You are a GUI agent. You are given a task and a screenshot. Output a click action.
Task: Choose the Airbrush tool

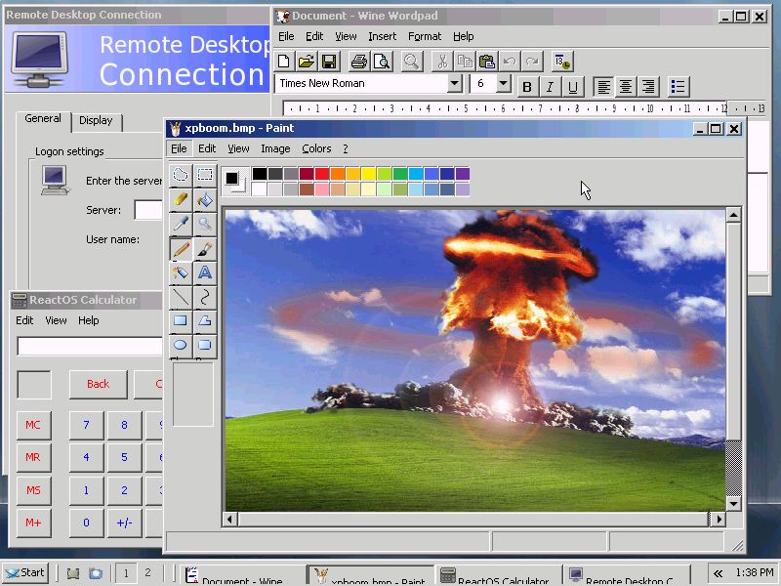point(180,272)
